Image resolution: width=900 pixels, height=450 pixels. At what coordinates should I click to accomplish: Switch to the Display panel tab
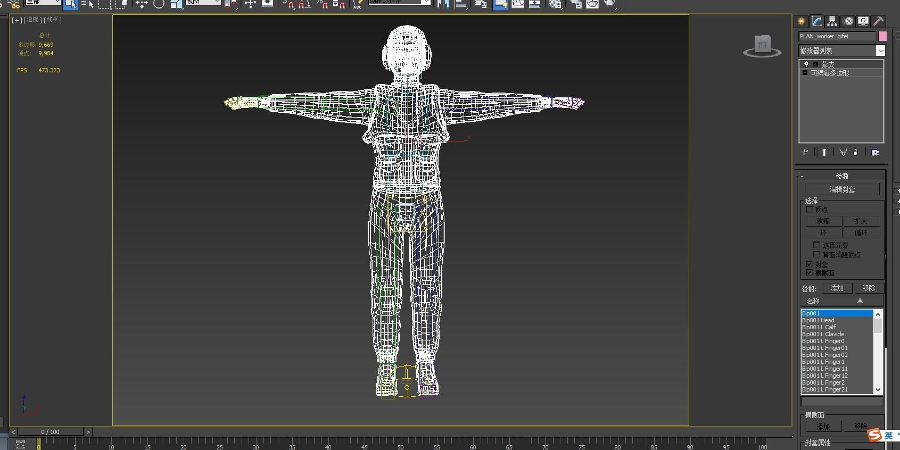[x=863, y=21]
